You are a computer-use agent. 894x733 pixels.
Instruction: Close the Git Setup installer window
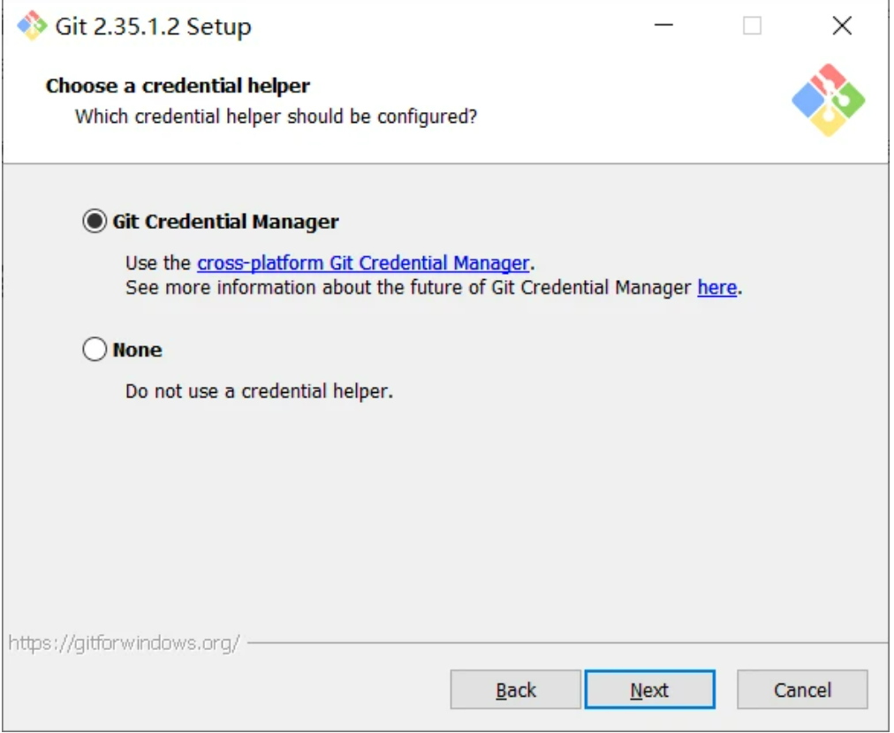coord(842,26)
